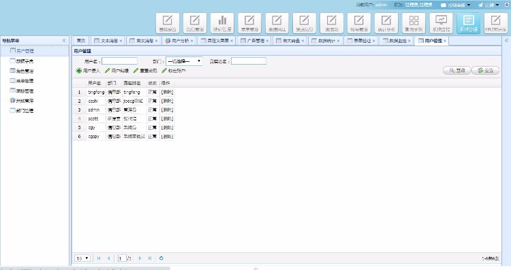Delete the scott user row
Screen dimensions: 511x270
167,119
